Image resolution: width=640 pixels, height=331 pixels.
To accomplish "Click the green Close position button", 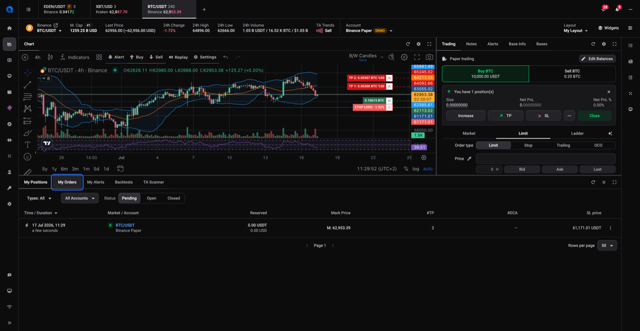I will 594,116.
